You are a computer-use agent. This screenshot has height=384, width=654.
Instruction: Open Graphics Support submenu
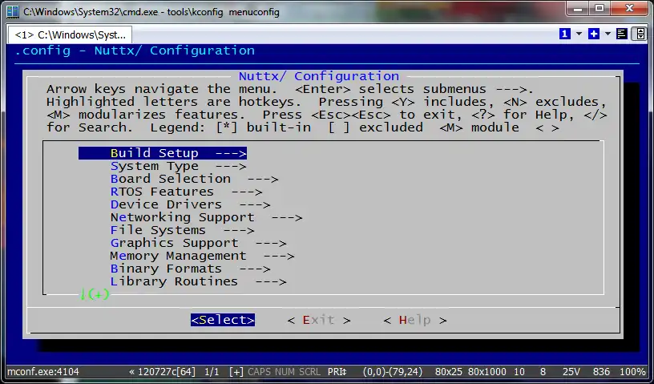coord(199,244)
